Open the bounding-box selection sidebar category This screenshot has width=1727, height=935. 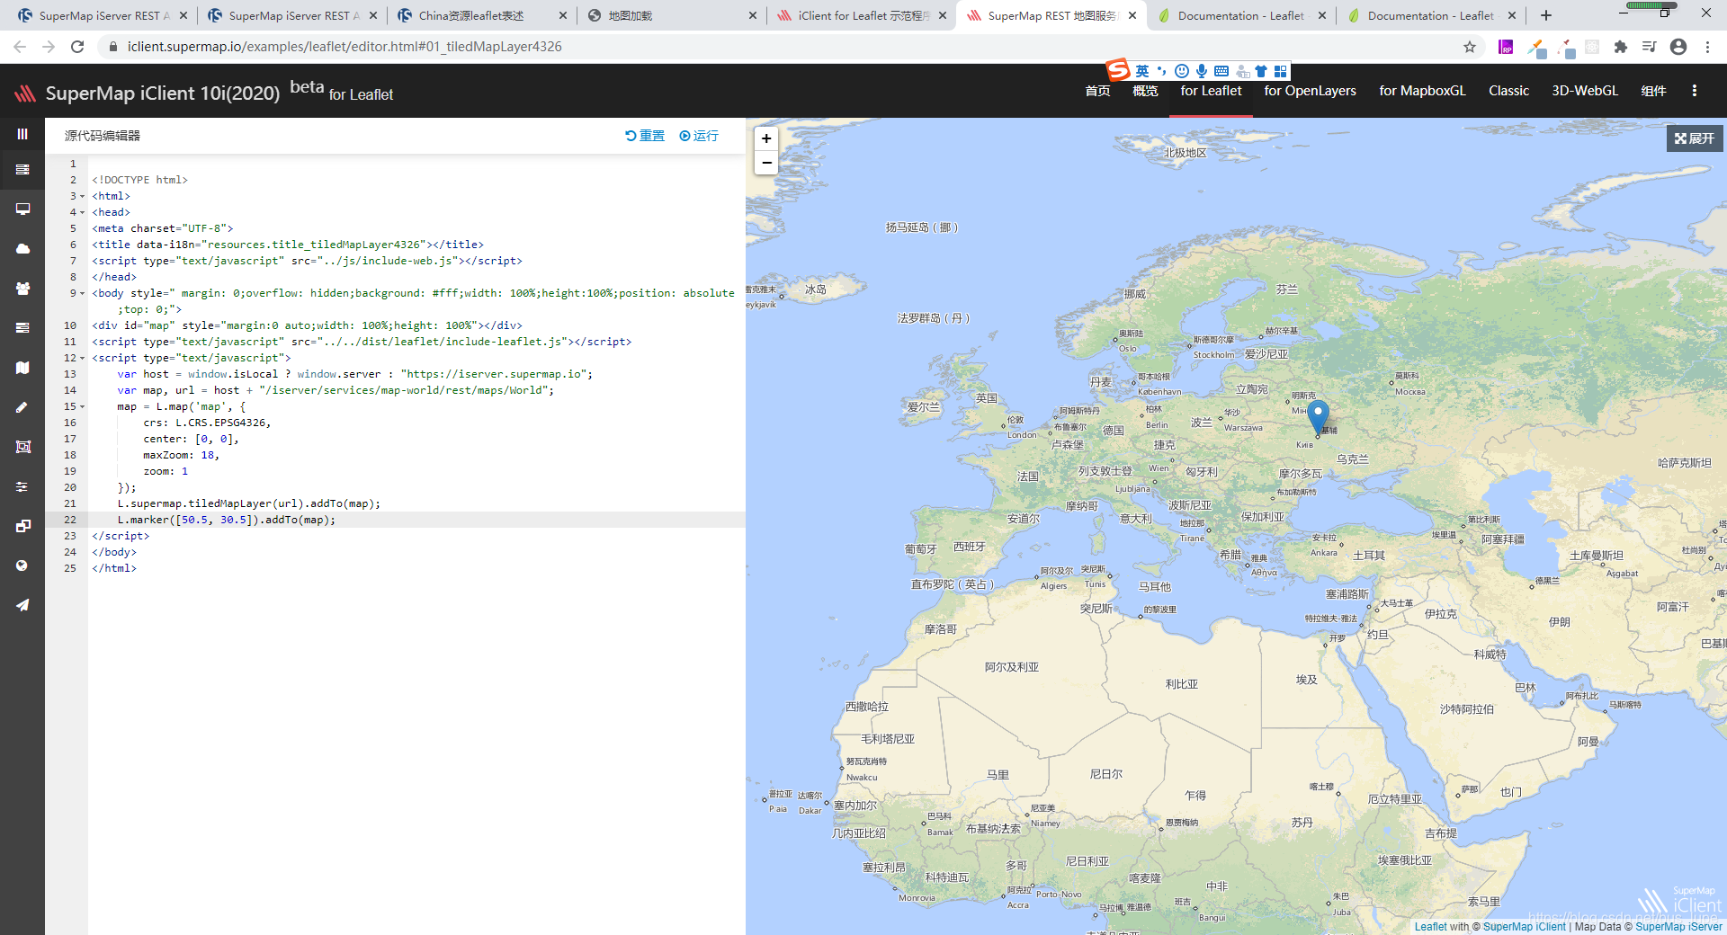(x=22, y=447)
